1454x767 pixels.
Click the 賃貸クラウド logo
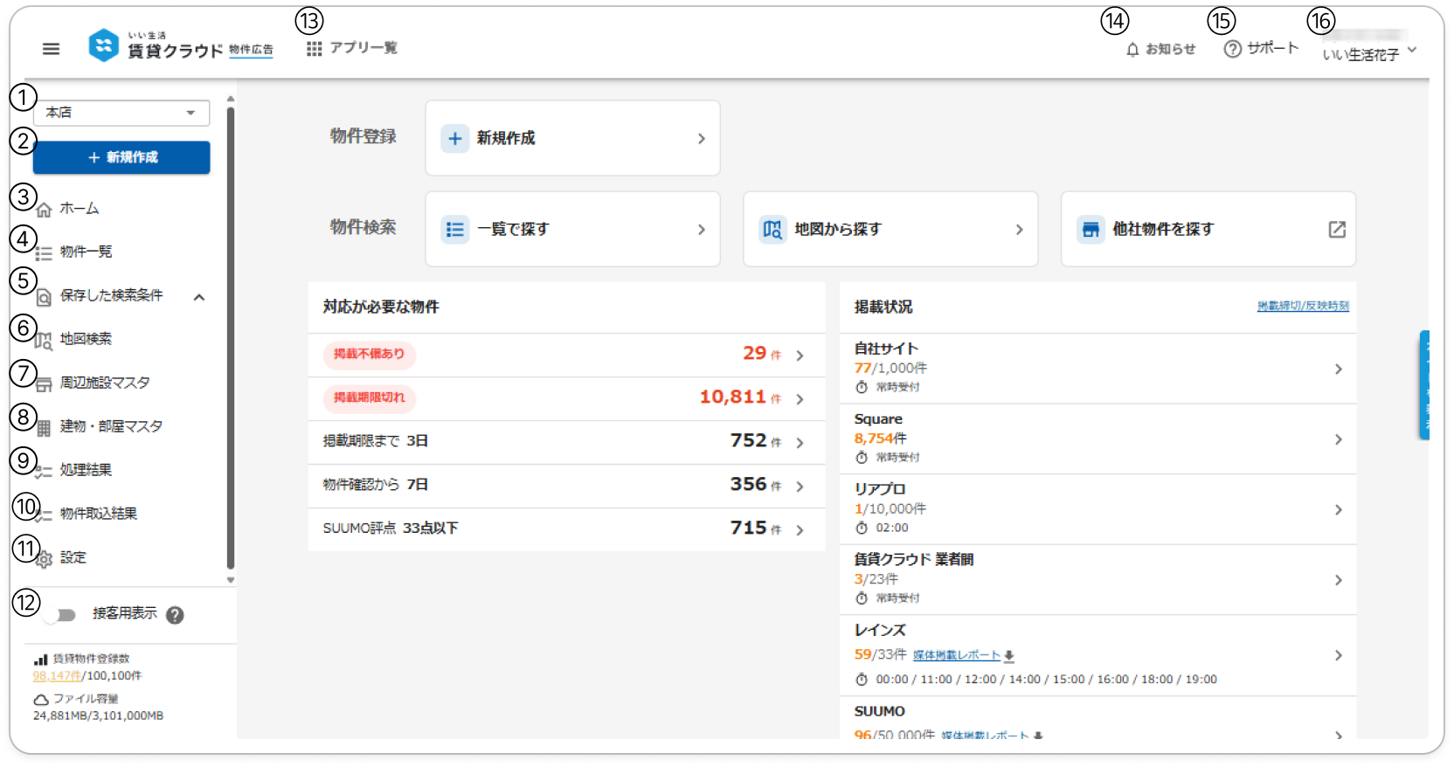pyautogui.click(x=180, y=45)
